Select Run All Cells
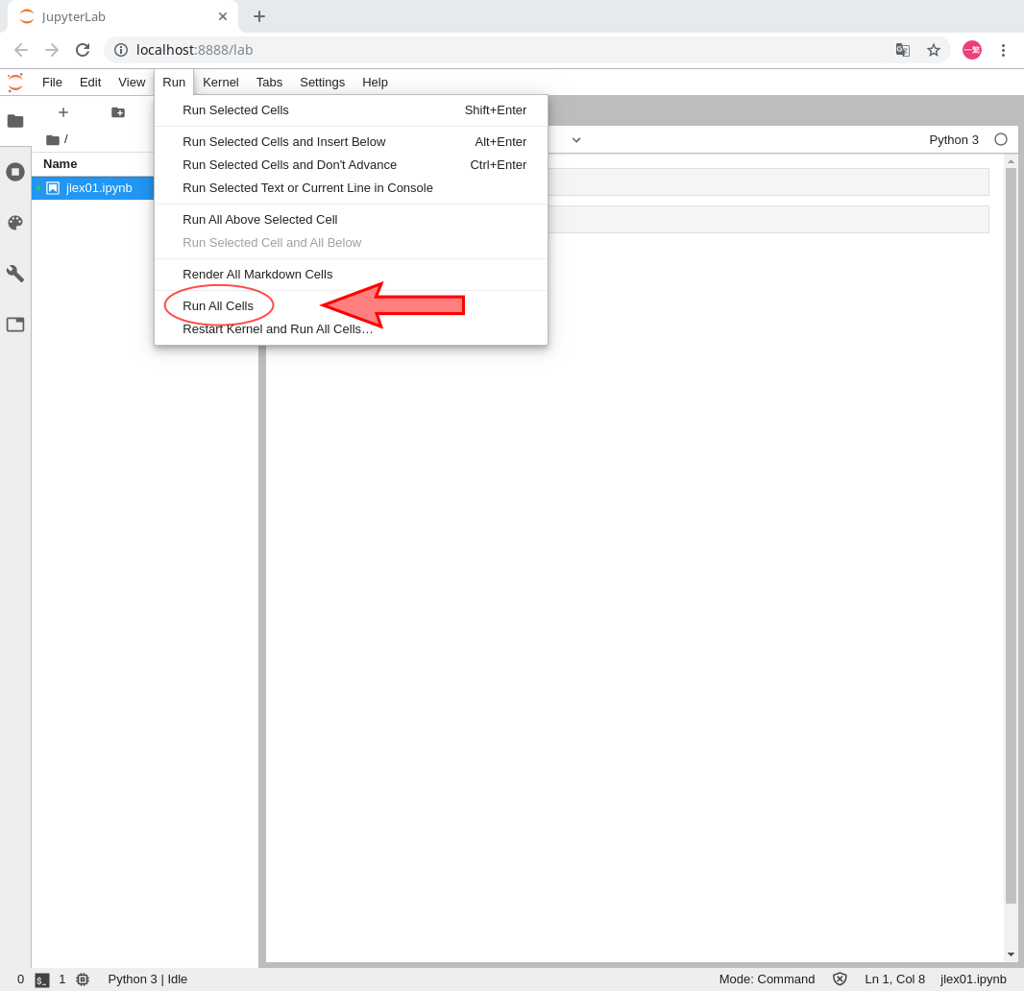 pyautogui.click(x=218, y=305)
